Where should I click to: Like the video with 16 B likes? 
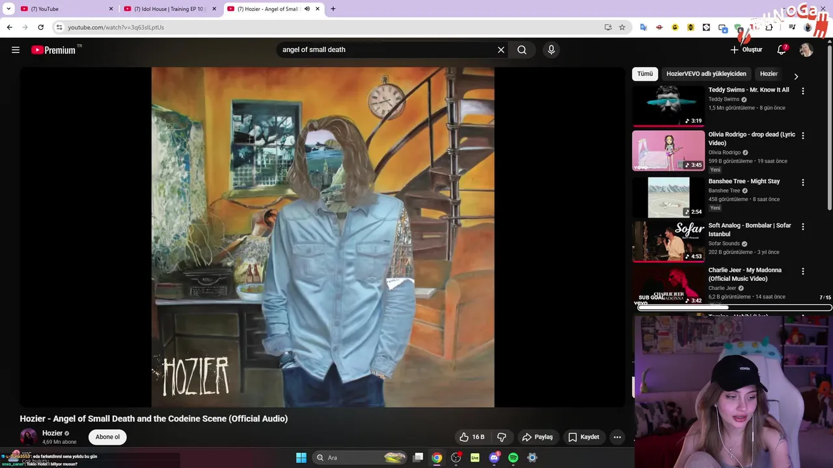pos(472,437)
